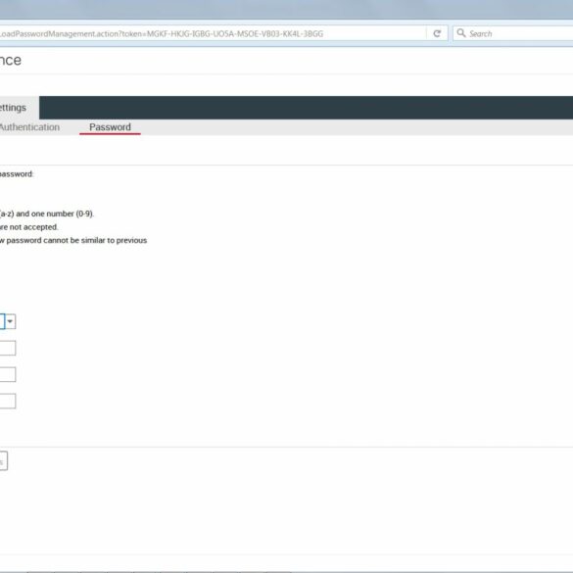Open the Authentication tab
The image size is (573, 573).
point(29,127)
